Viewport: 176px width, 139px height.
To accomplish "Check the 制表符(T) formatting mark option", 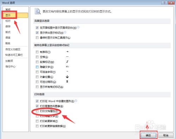I will tap(37, 52).
